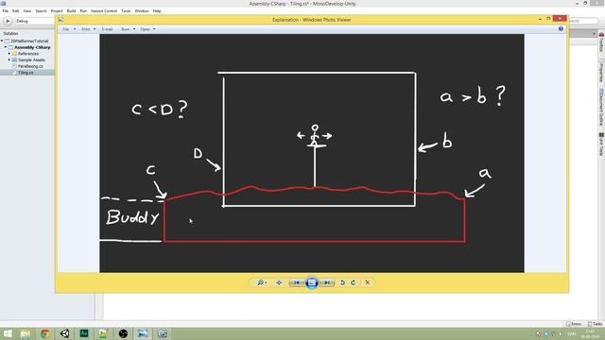Image resolution: width=605 pixels, height=340 pixels.
Task: Open Photo Viewer File dropdown
Action: tap(69, 29)
